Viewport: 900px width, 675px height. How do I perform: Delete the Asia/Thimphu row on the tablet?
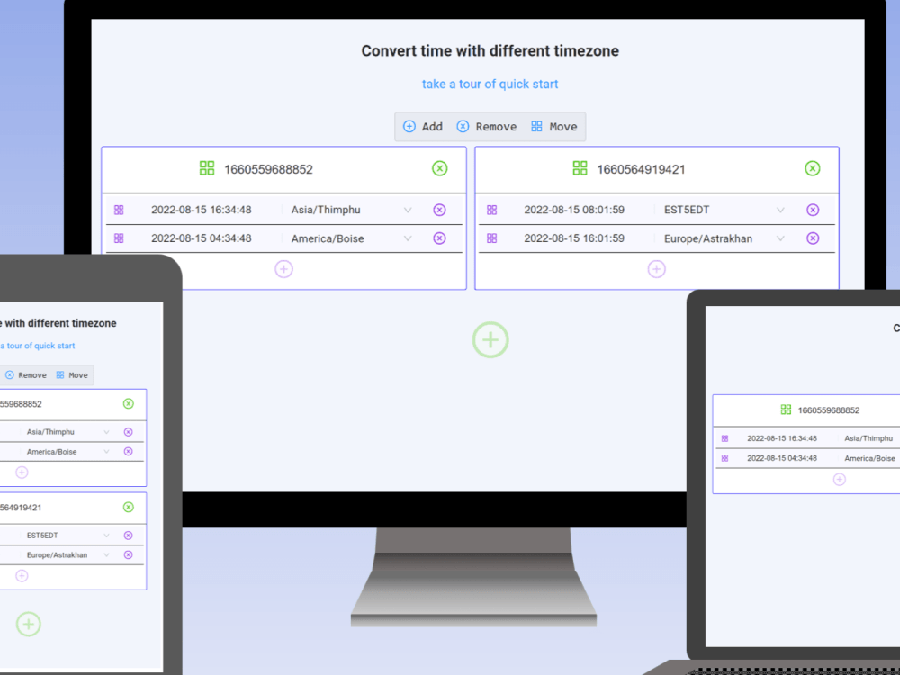pyautogui.click(x=129, y=432)
